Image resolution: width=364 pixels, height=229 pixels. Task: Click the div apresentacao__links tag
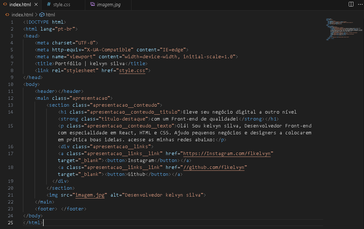(x=106, y=147)
